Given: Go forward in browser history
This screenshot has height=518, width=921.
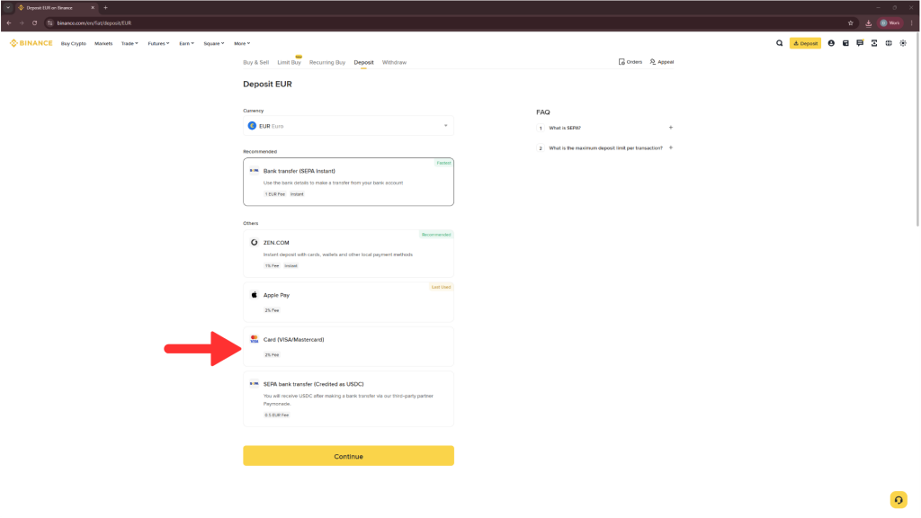Looking at the screenshot, I should tap(22, 22).
